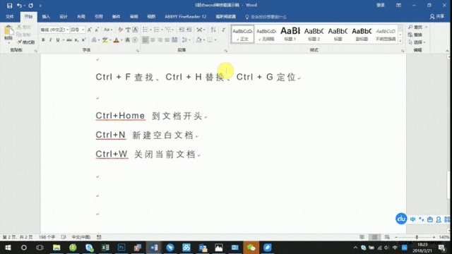Click the Save icon in the quick access toolbar
The width and height of the screenshot is (452, 254).
click(9, 6)
